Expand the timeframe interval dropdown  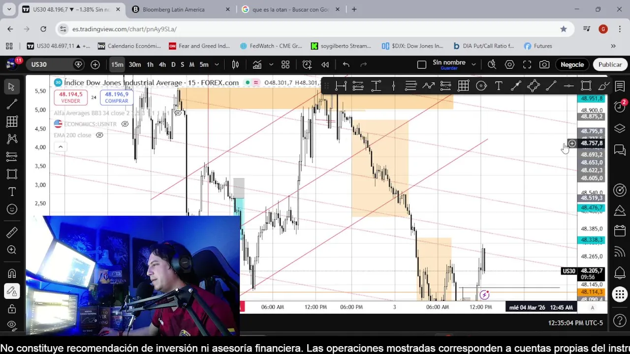pos(217,64)
